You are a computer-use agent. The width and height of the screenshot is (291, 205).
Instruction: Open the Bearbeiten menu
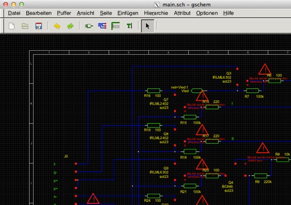point(39,13)
